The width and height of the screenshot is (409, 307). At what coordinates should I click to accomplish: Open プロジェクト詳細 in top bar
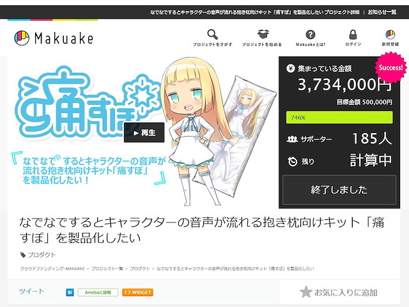point(342,12)
